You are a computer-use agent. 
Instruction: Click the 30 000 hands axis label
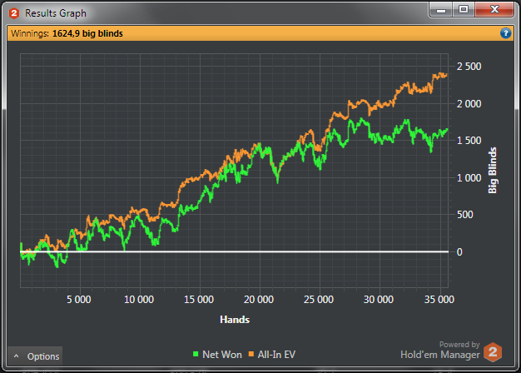pos(379,300)
